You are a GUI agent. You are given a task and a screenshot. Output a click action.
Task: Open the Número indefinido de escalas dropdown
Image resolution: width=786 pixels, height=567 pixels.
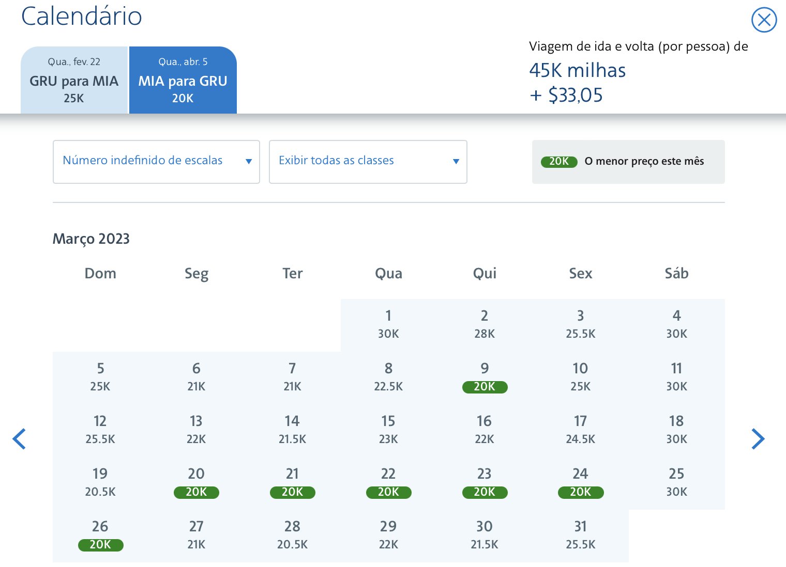point(156,162)
